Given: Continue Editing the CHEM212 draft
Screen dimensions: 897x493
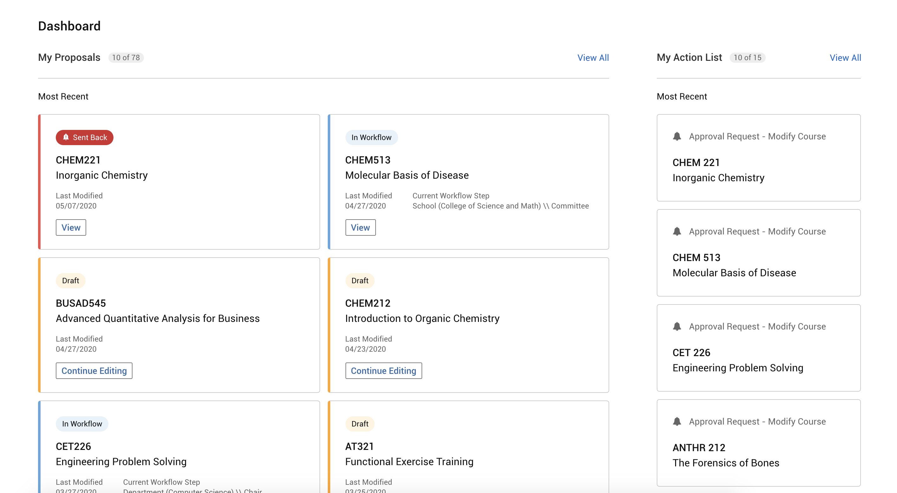Looking at the screenshot, I should (x=384, y=370).
